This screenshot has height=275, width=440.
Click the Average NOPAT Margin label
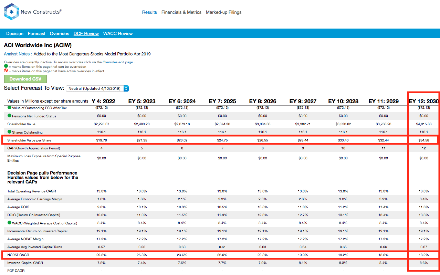click(25, 239)
